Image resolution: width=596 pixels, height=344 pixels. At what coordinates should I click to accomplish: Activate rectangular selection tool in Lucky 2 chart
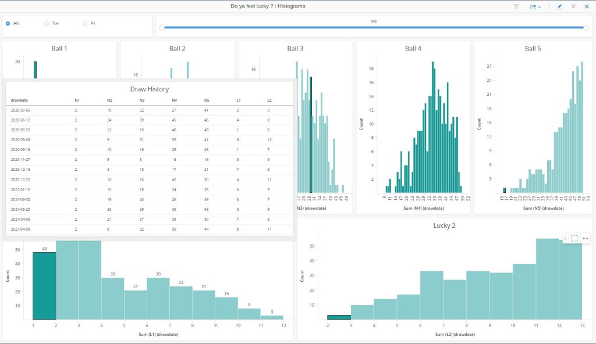point(574,238)
